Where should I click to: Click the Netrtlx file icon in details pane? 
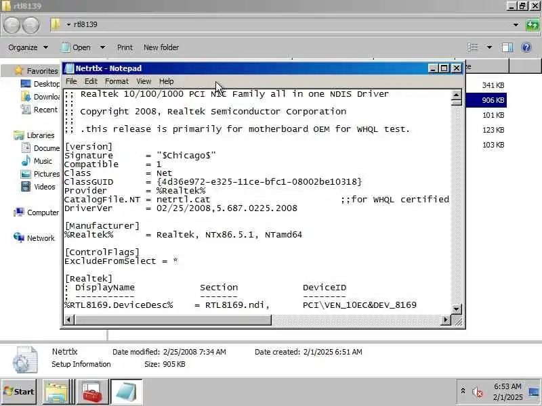[24, 360]
